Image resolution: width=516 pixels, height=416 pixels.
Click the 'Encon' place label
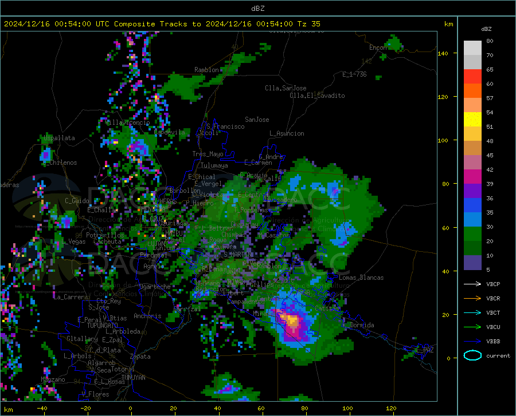pos(378,47)
